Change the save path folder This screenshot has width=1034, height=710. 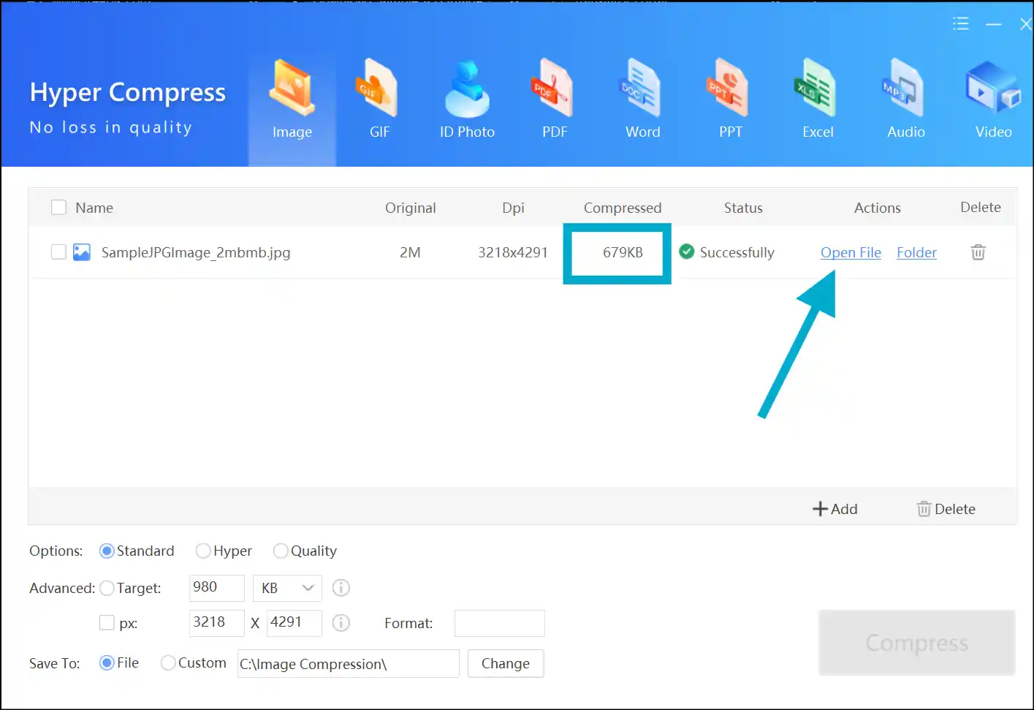point(506,663)
